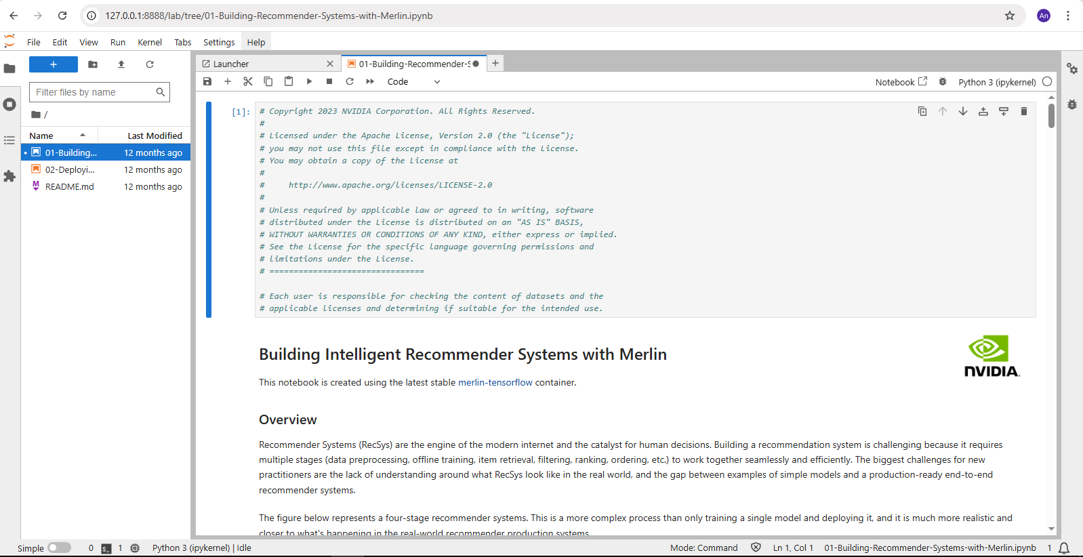Cut the selected cell
1083x557 pixels.
click(x=248, y=81)
